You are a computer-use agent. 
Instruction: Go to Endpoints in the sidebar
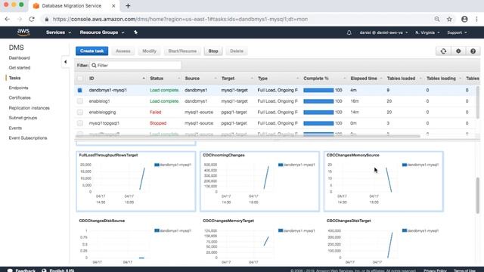click(x=18, y=88)
